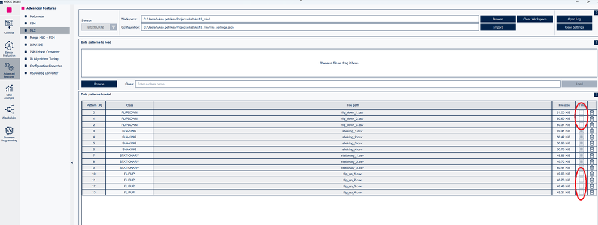Screen dimensions: 598x225
Task: Toggle the Time checkbox for stationary_1.csv
Action: (581, 155)
